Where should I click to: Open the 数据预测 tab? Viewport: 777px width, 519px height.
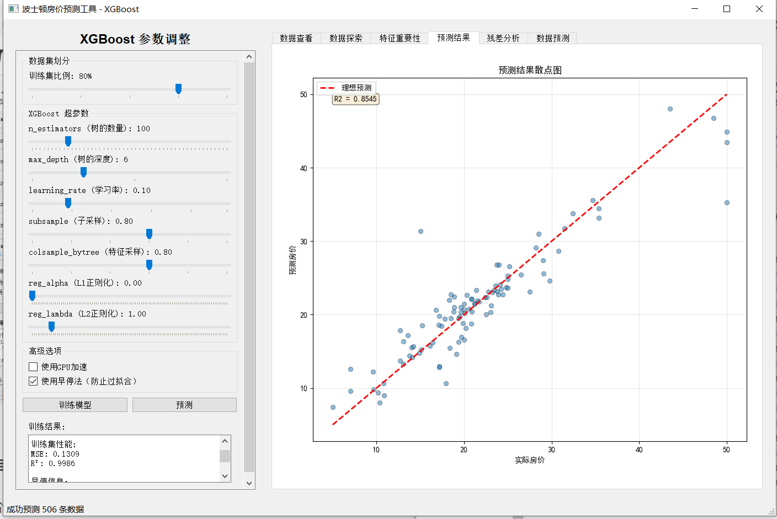pos(553,38)
